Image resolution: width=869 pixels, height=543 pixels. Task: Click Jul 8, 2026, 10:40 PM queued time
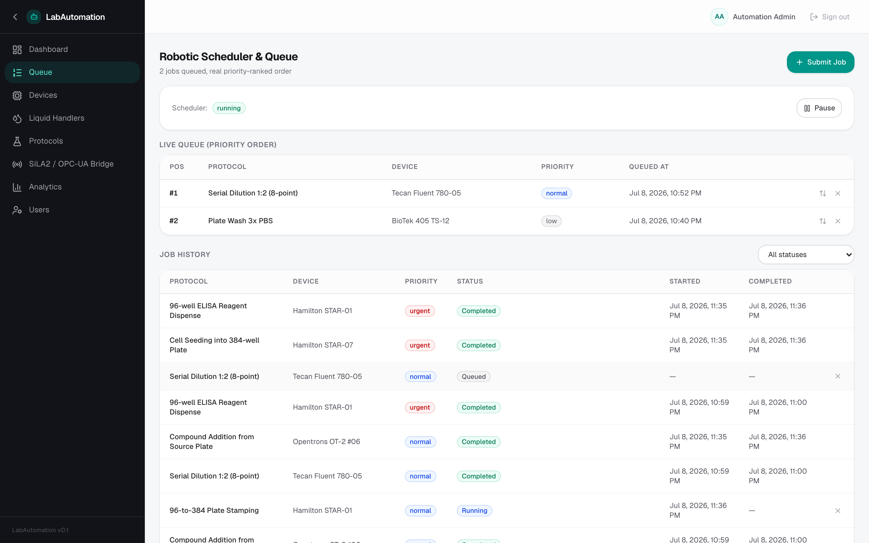(665, 221)
